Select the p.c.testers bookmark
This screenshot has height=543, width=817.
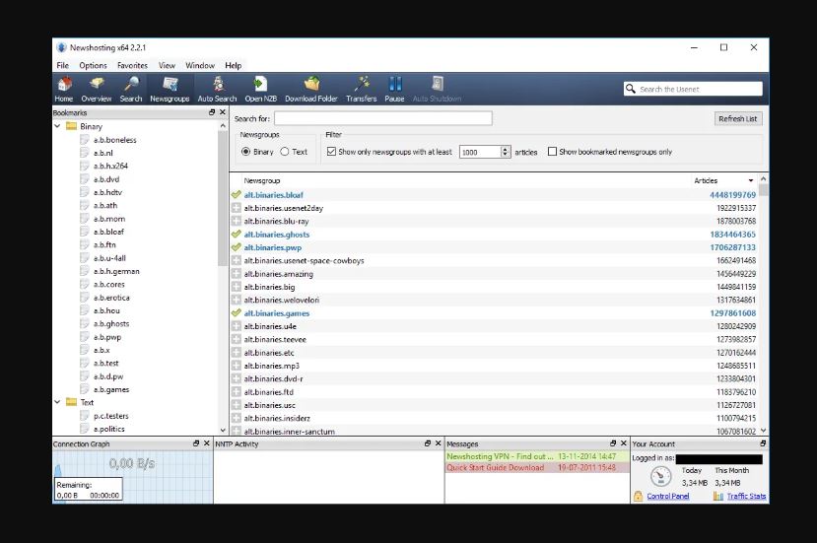click(111, 416)
